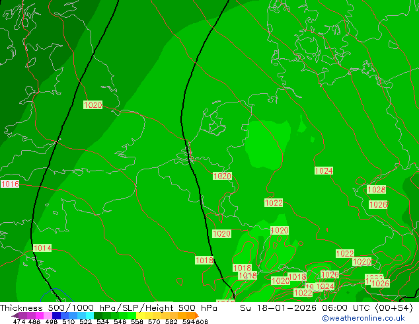Click the legend value 606

(202, 321)
